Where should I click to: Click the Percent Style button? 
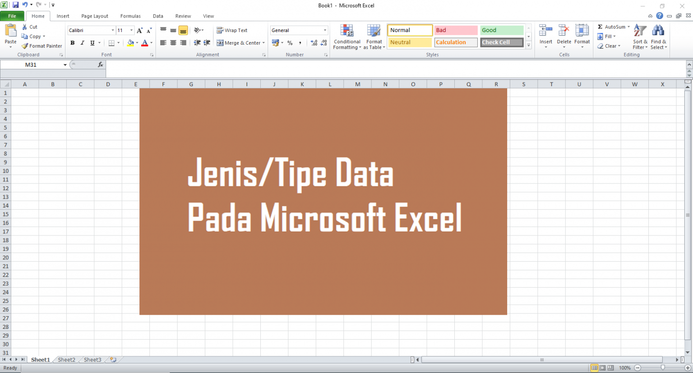pos(290,43)
